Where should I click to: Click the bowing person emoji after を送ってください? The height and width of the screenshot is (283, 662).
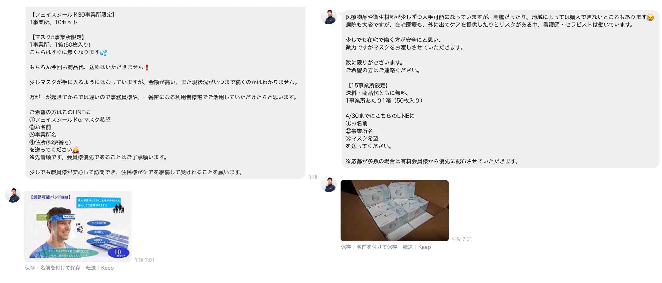click(76, 150)
